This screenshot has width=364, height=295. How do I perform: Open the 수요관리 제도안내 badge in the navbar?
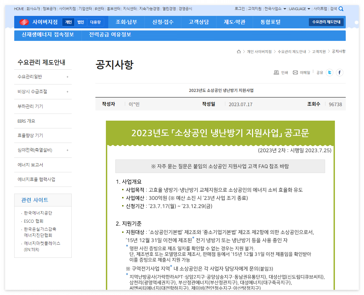tap(325, 22)
